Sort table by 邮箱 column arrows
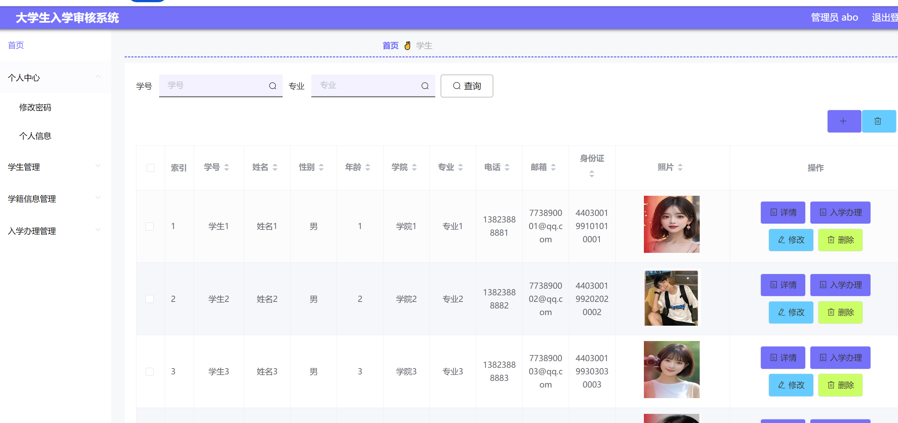The height and width of the screenshot is (423, 898). pos(553,167)
